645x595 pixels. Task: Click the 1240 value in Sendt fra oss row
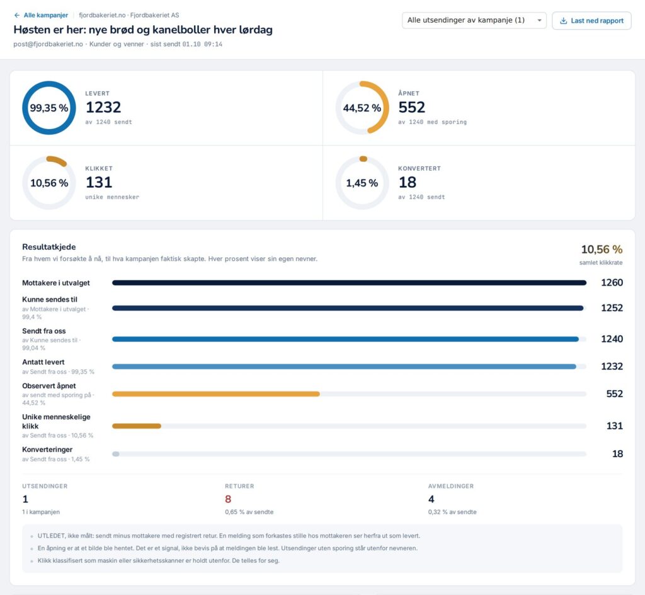point(612,339)
